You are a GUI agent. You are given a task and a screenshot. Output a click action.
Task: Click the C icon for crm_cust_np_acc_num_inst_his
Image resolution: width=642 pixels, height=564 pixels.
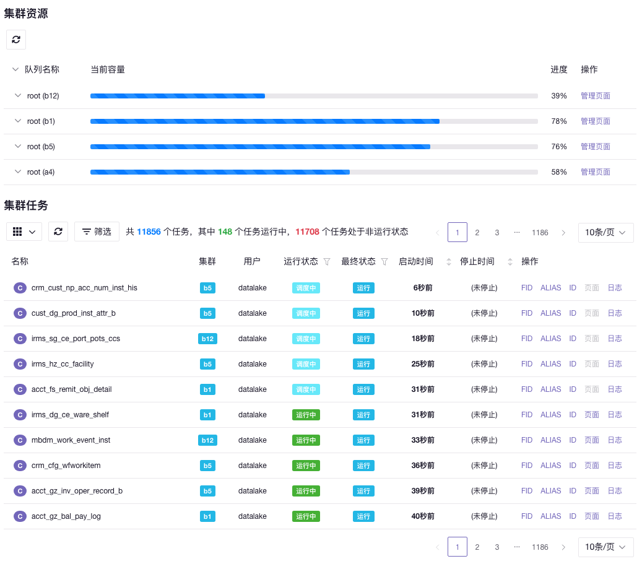click(20, 288)
